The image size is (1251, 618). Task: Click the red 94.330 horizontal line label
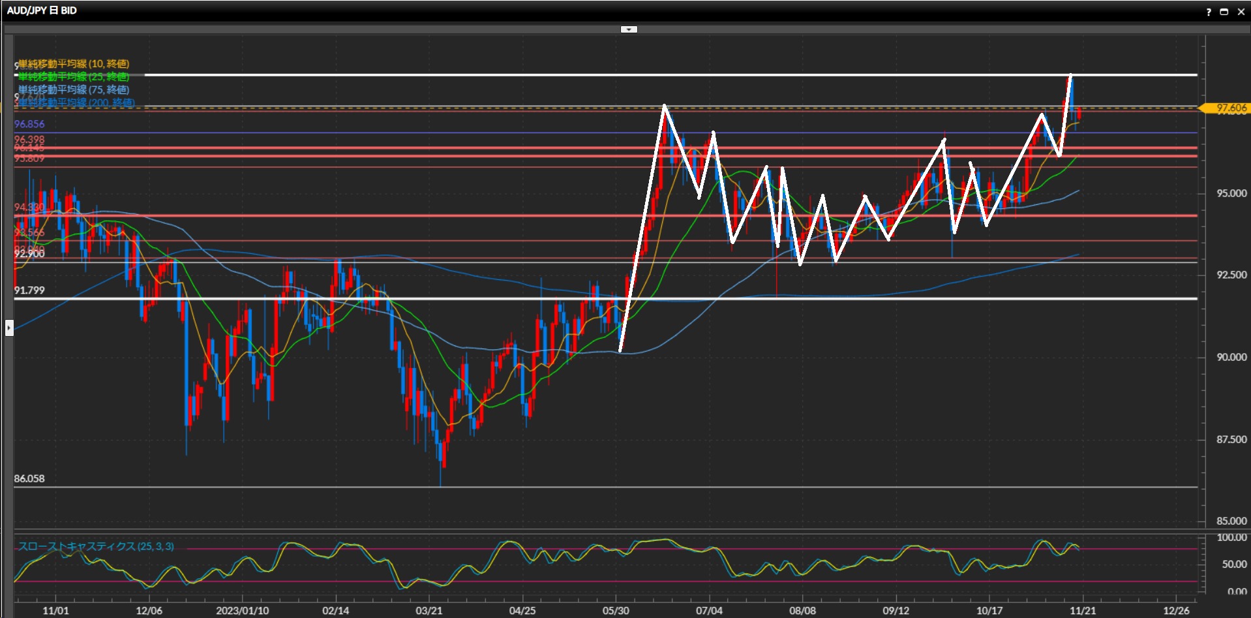pos(29,208)
